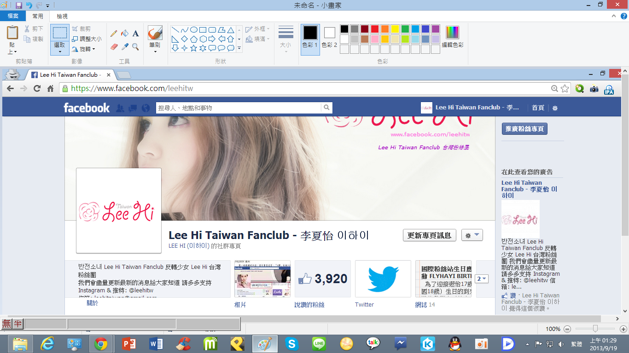Image resolution: width=629 pixels, height=353 pixels.
Task: Click the Update Page Info (更新專頁訊息) button
Action: (x=429, y=235)
